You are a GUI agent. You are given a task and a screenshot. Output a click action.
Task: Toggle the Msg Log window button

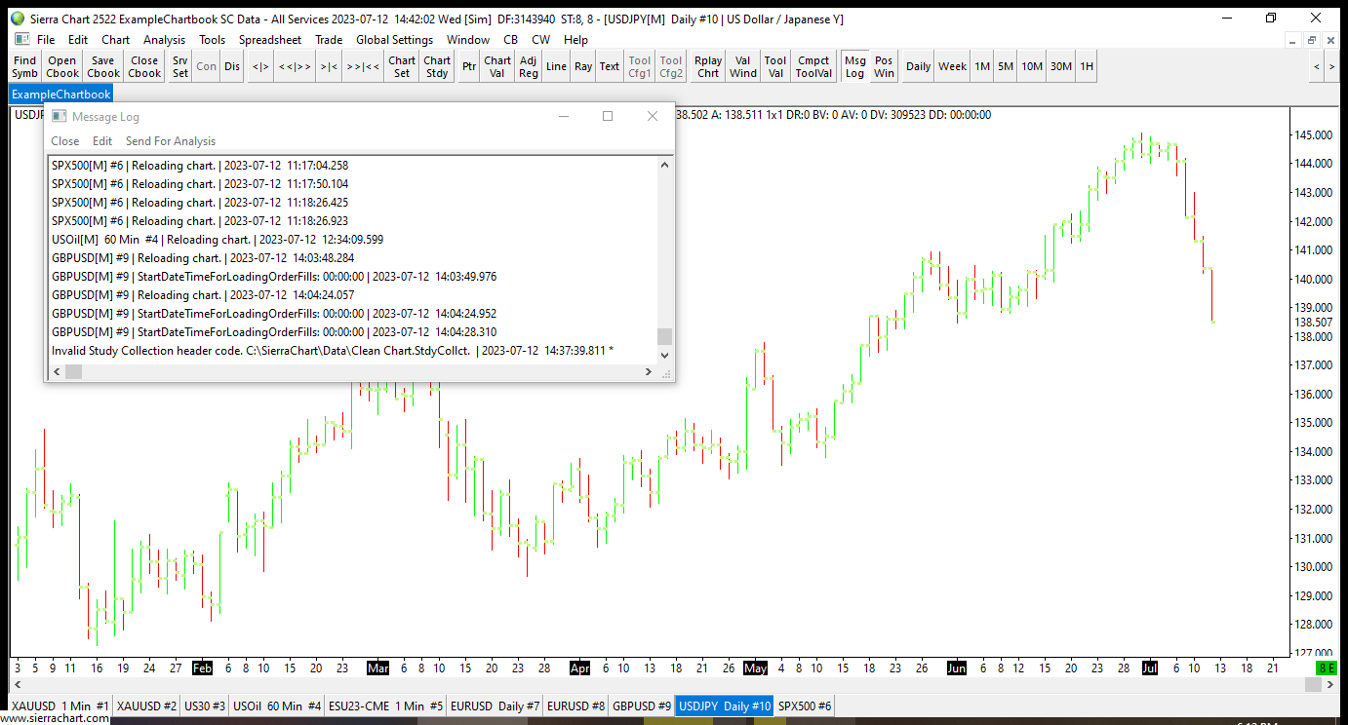[x=854, y=66]
